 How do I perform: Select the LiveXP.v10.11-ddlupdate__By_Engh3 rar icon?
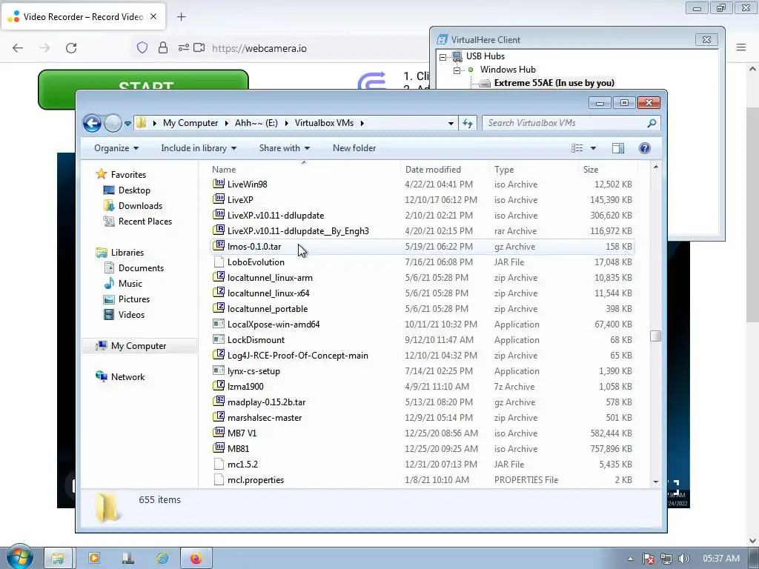pyautogui.click(x=219, y=230)
